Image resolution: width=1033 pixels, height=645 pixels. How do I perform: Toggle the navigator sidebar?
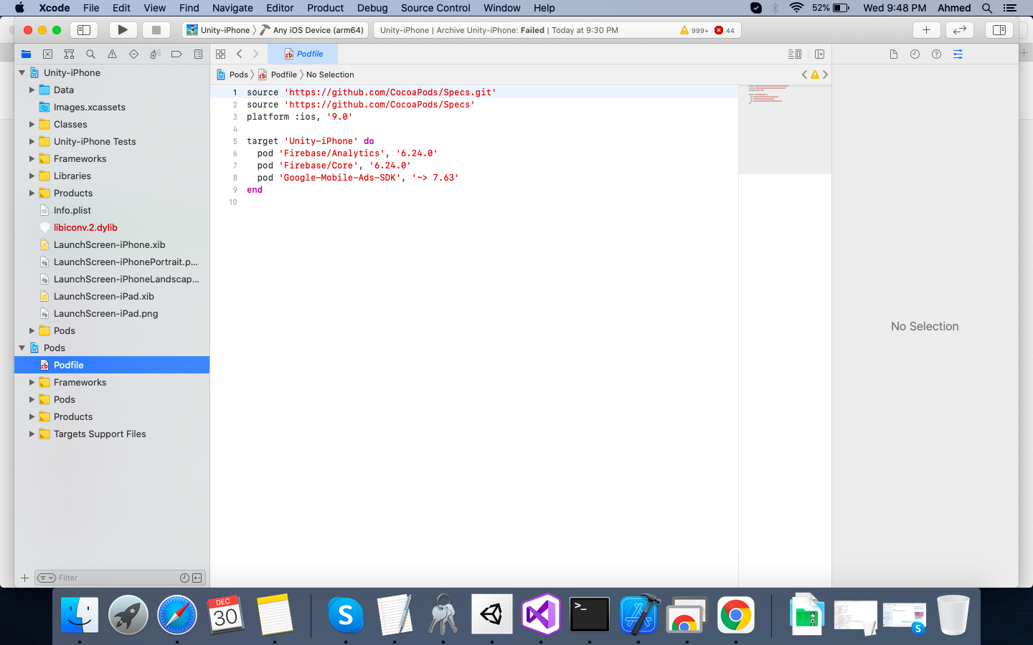[83, 30]
